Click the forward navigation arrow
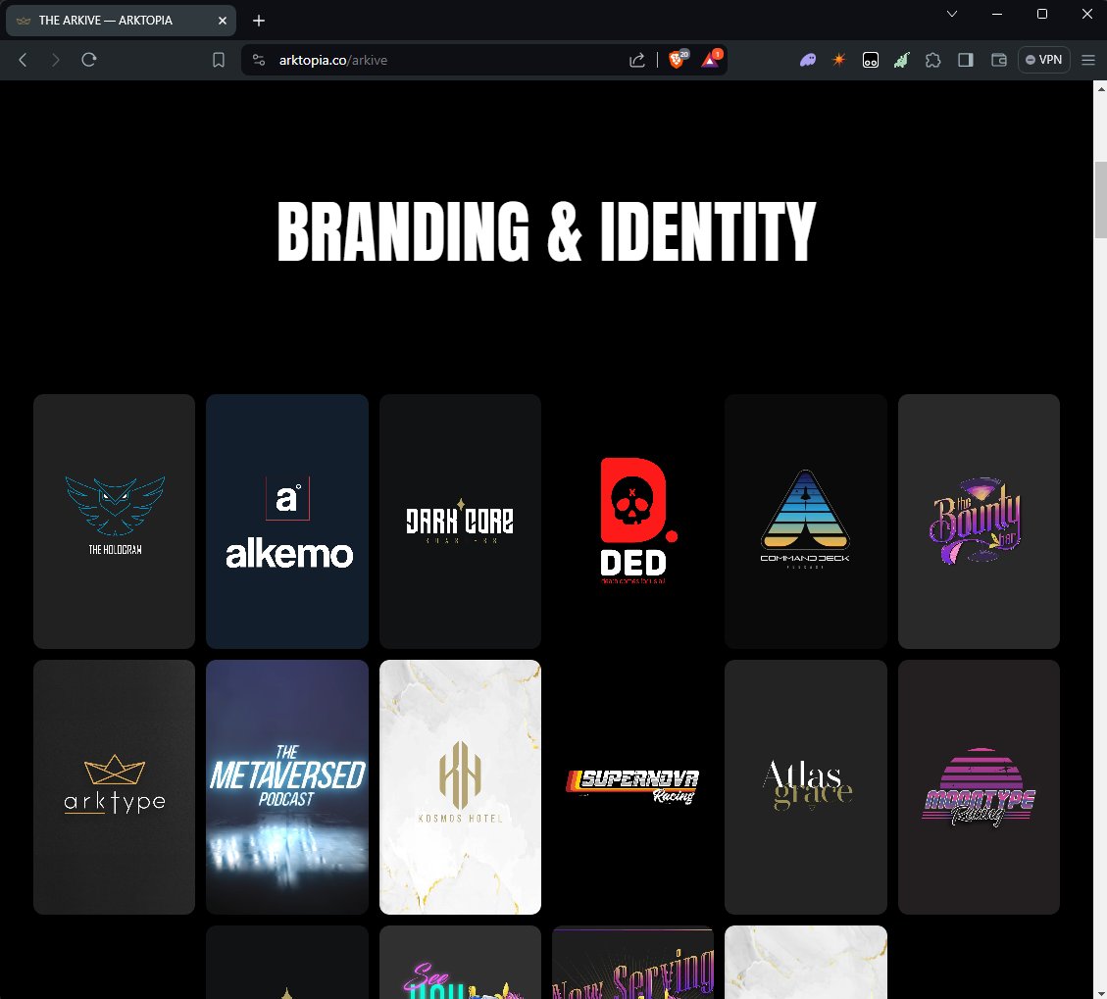 [x=55, y=60]
